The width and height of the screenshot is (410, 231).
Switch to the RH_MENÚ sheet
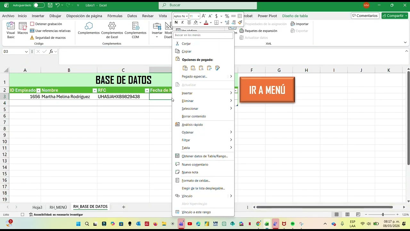tap(58, 207)
